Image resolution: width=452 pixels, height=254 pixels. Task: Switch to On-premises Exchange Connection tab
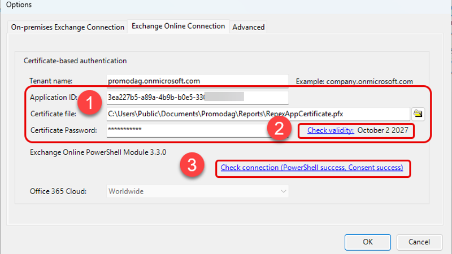pos(67,27)
